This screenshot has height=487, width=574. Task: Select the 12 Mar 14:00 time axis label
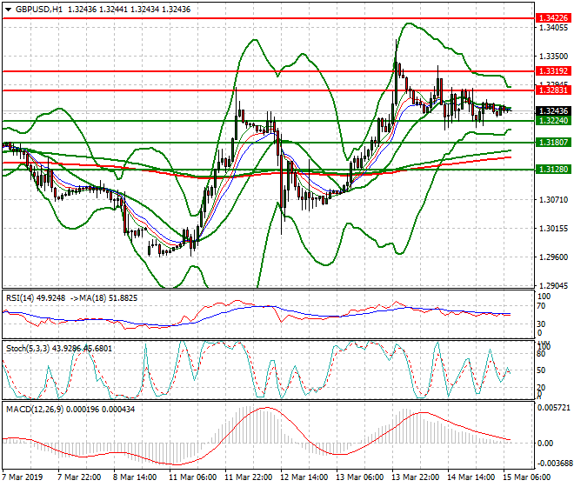point(304,477)
